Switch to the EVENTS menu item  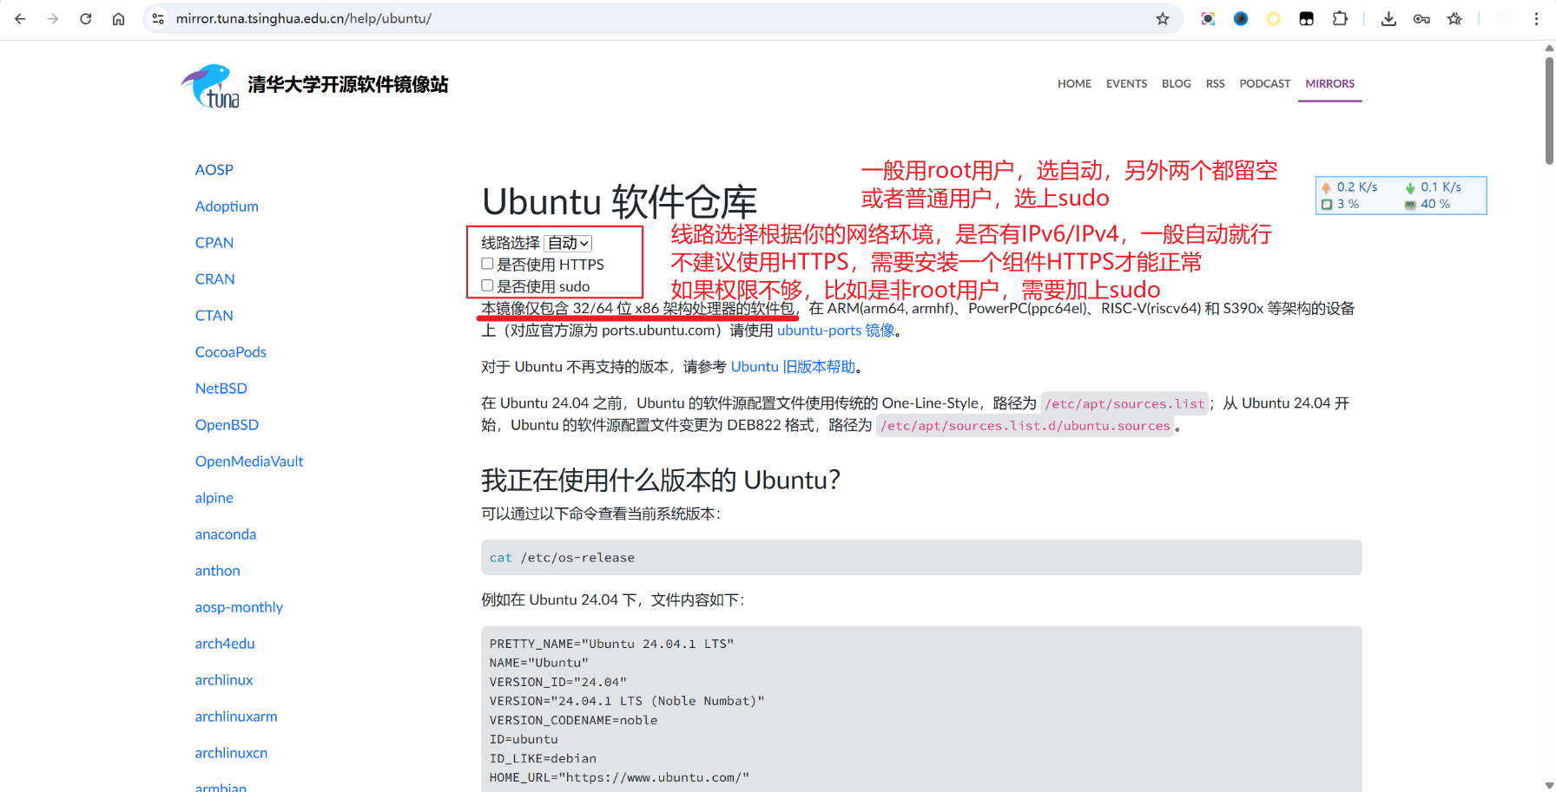1126,83
